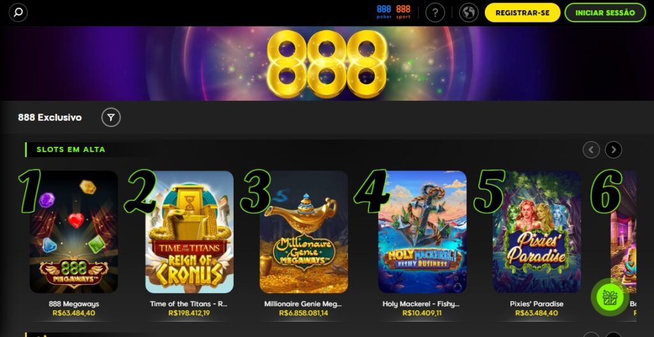
Task: Show next slots with right arrow
Action: click(x=613, y=150)
